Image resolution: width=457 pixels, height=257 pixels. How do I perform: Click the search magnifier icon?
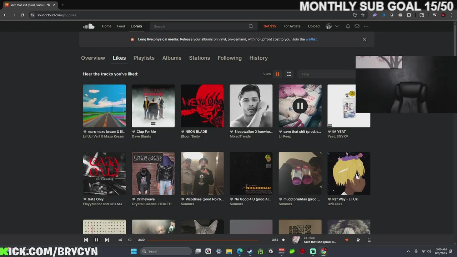pos(251,26)
